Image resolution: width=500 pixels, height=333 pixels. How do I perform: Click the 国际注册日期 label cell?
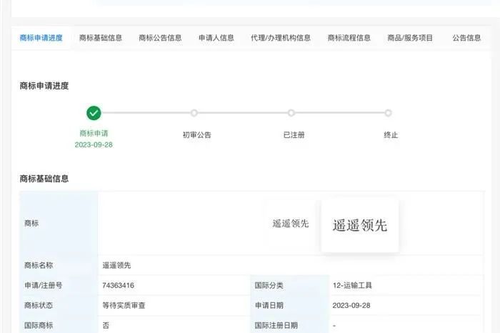[x=289, y=325]
